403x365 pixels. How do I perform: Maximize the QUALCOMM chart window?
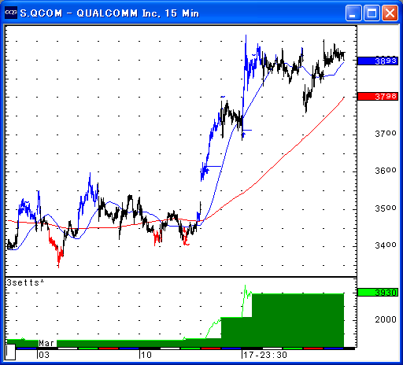[x=372, y=13]
